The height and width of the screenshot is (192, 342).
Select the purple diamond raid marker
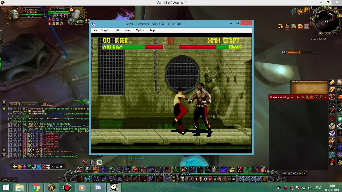24,167
